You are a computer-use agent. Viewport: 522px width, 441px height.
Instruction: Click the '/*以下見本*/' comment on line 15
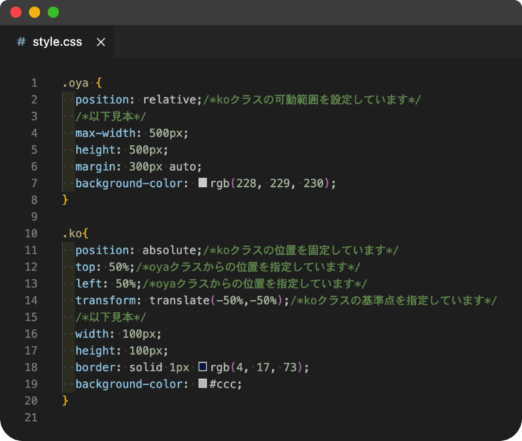click(x=111, y=317)
